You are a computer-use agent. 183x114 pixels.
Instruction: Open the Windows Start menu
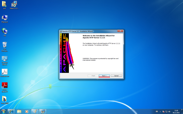[x=3, y=111]
